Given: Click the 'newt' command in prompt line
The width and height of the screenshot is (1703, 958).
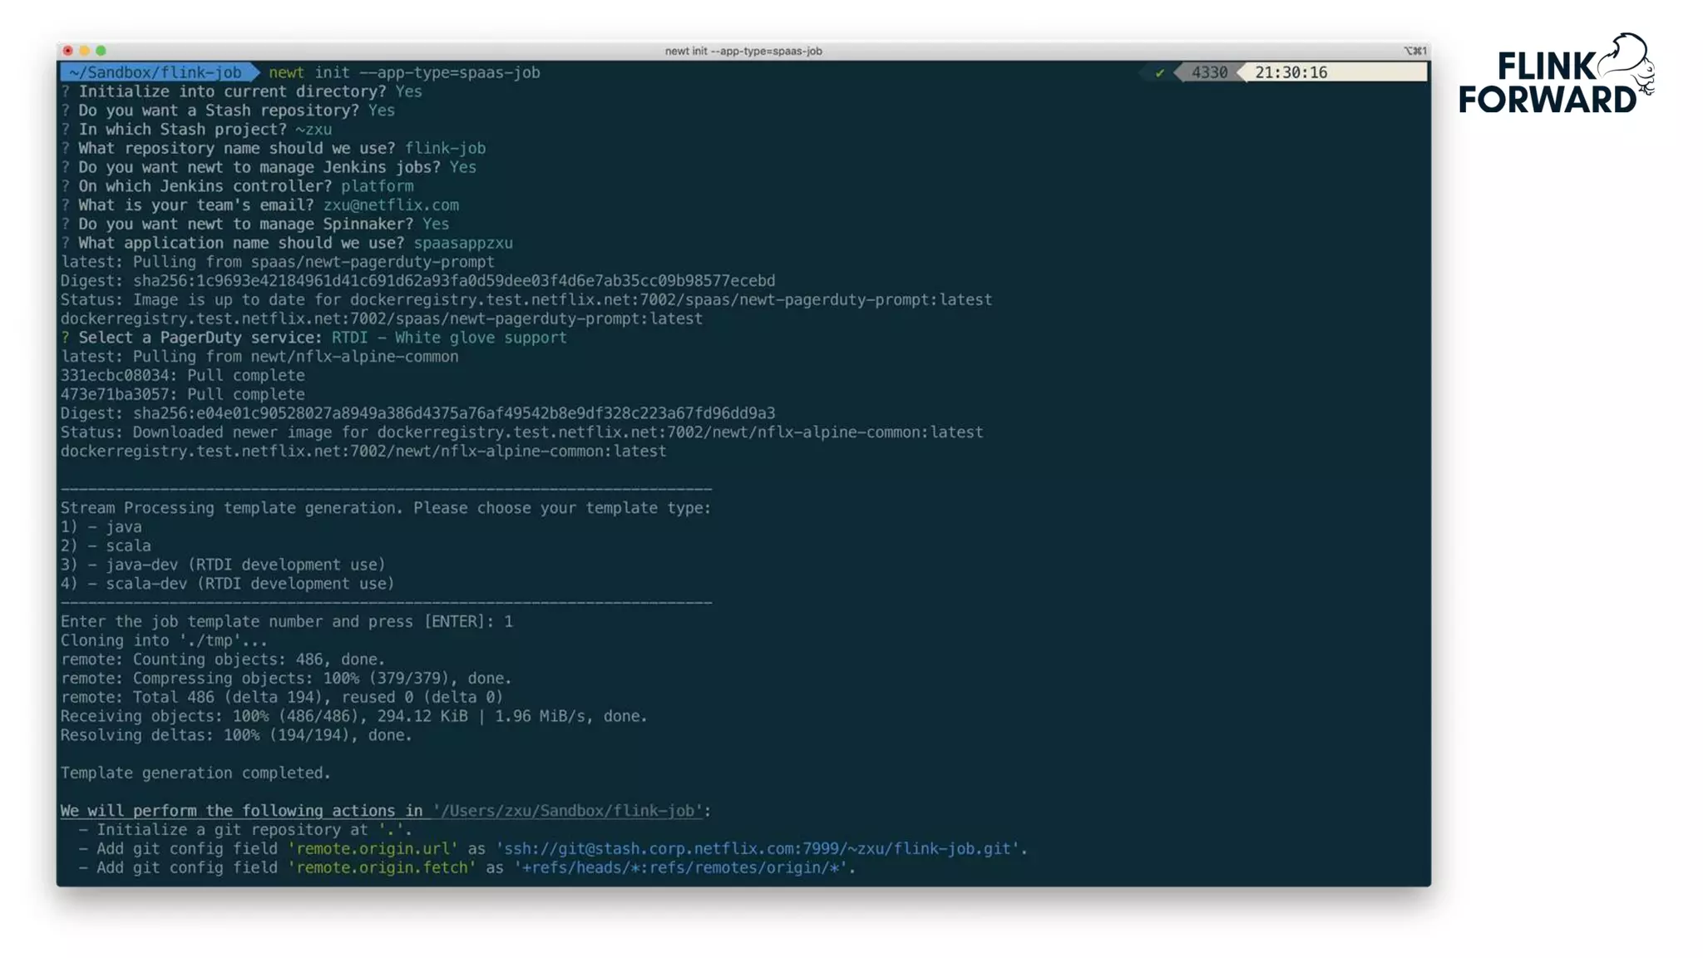Looking at the screenshot, I should pyautogui.click(x=286, y=73).
